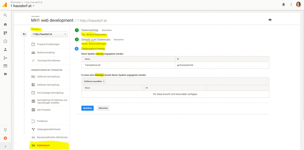
Task: Open Benutzerdefinierte Definitionen
Action: 52,138
